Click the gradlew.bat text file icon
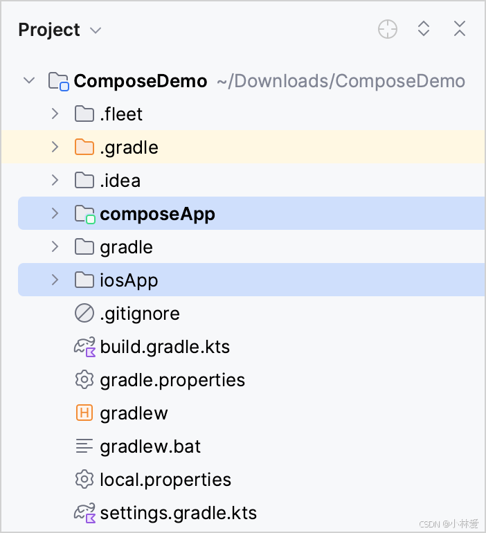486x533 pixels. pyautogui.click(x=84, y=446)
